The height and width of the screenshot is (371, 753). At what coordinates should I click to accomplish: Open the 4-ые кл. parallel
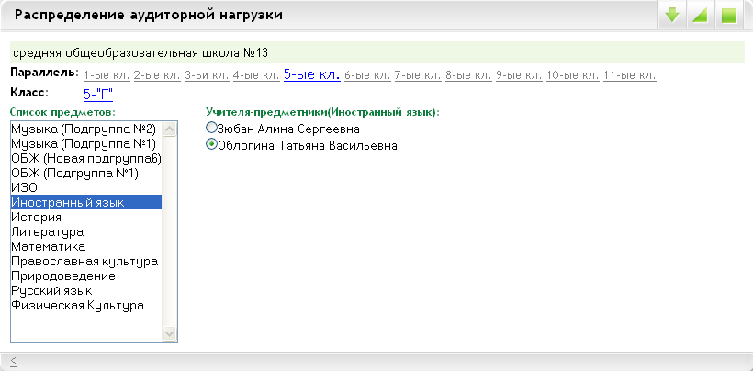[x=256, y=76]
